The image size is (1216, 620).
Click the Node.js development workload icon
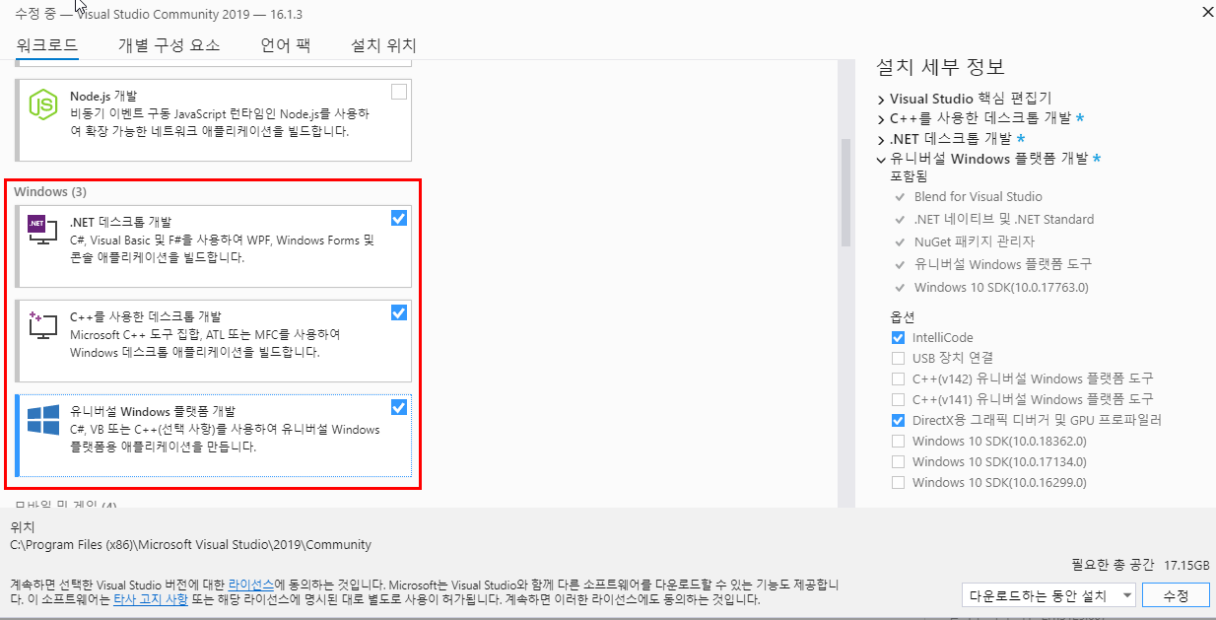[42, 103]
